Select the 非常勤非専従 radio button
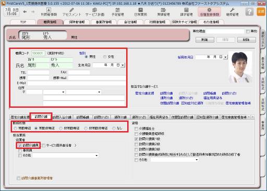 tap(86, 129)
